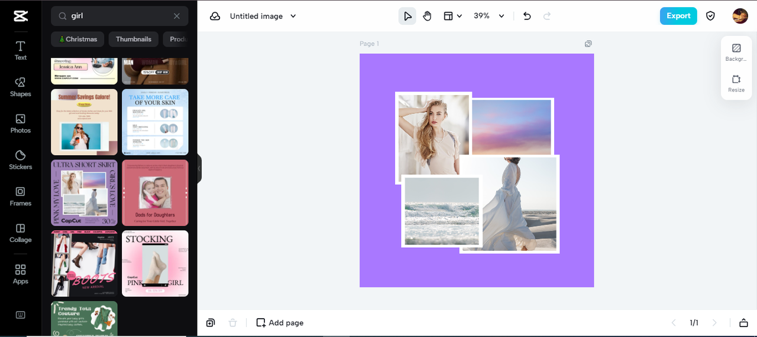This screenshot has height=337, width=757.
Task: Click the Export button
Action: (678, 16)
